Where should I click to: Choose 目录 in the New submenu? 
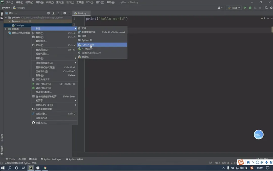coord(102,36)
